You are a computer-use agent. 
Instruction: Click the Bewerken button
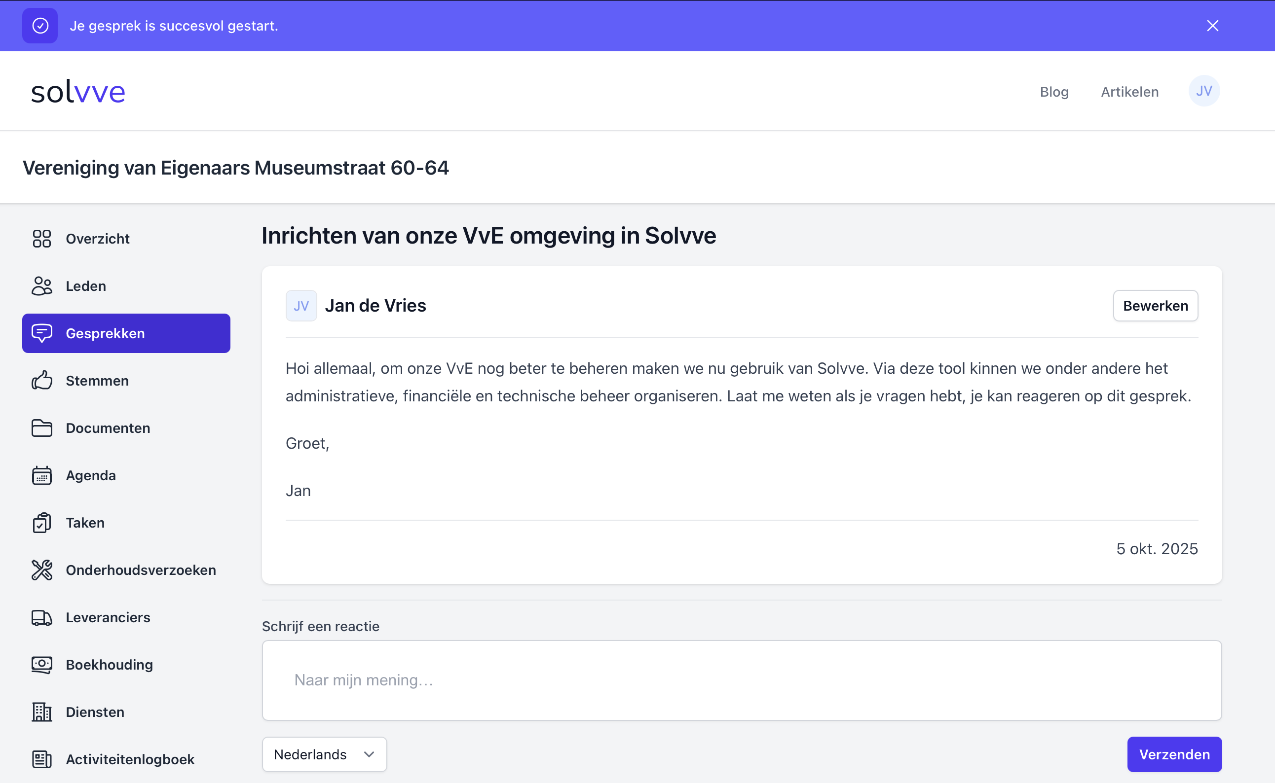click(1155, 306)
